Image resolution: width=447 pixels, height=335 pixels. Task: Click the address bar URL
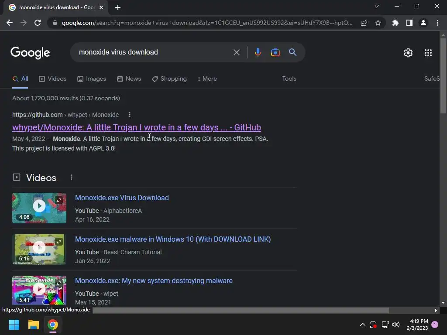(207, 23)
